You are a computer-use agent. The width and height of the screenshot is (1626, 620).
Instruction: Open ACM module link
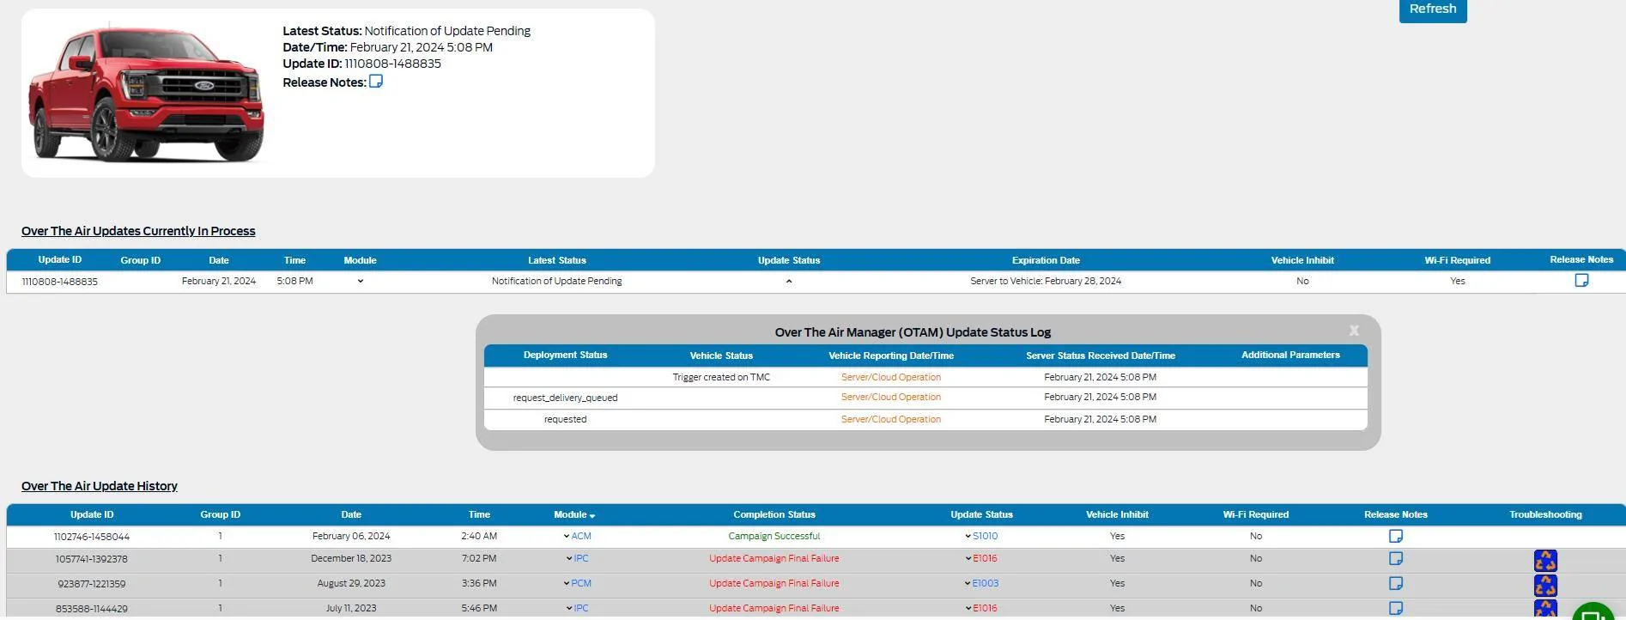(x=581, y=536)
